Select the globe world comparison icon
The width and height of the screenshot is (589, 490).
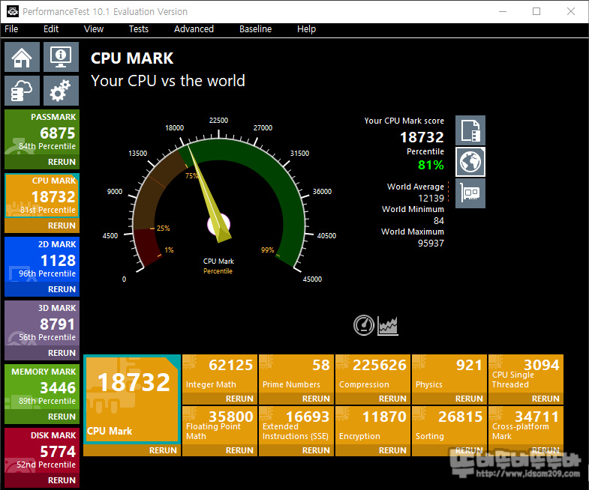pos(470,162)
